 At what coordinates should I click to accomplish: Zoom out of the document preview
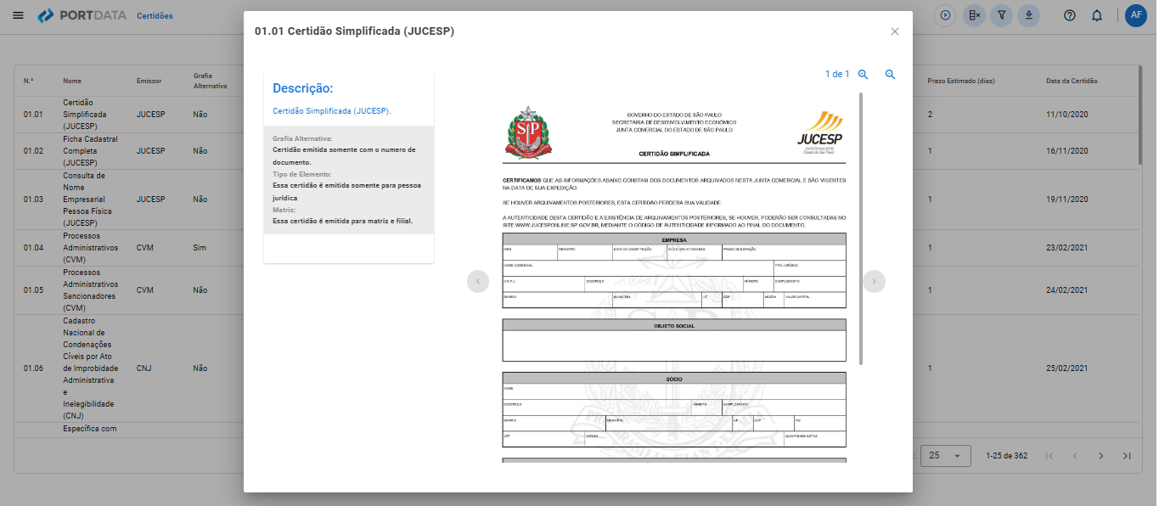[x=891, y=74]
